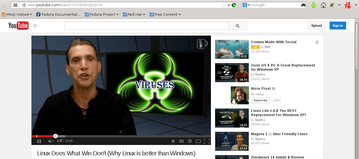Click the colorful add-on icon beside the home icon
359x159 pixels.
(x=332, y=5)
